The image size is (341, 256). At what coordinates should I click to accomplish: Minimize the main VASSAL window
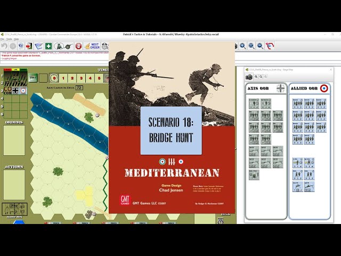[325, 34]
